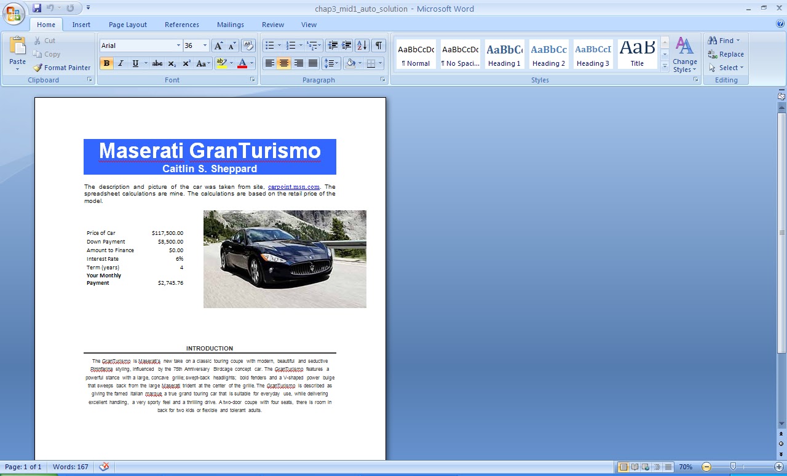Grow the font size
Viewport: 787px width, 476px height.
click(218, 46)
